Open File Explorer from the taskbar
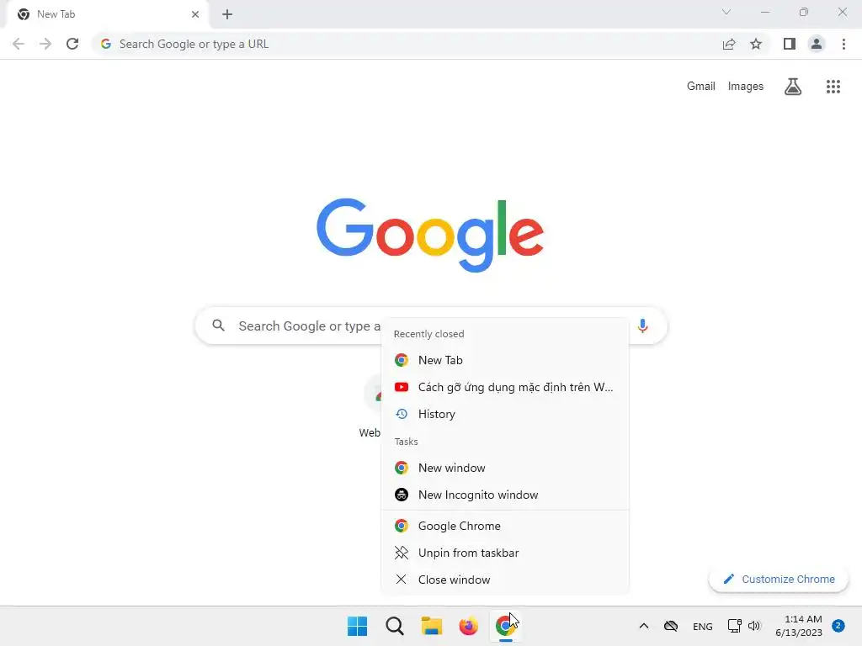The height and width of the screenshot is (646, 862). [x=432, y=626]
